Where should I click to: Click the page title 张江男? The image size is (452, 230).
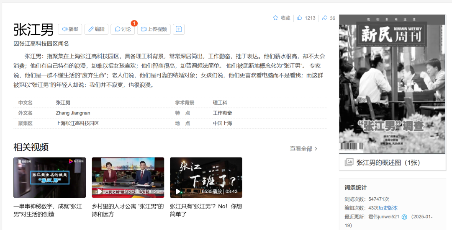(33, 29)
